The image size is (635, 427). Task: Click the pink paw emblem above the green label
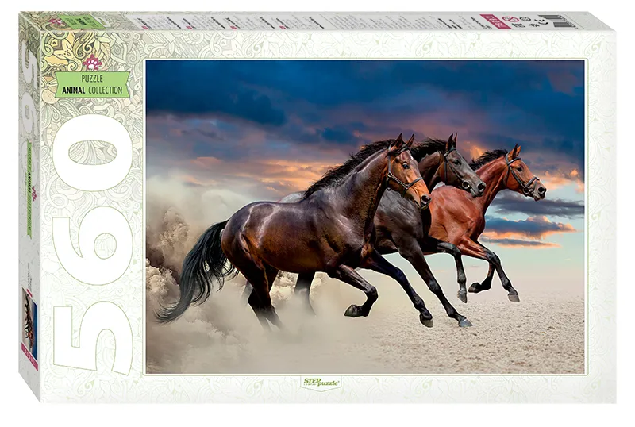coord(92,63)
